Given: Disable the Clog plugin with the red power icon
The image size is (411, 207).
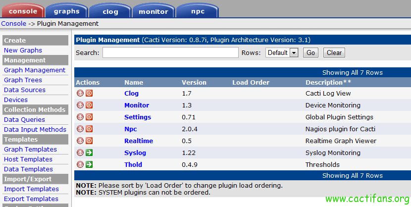Looking at the screenshot, I should pyautogui.click(x=89, y=93).
